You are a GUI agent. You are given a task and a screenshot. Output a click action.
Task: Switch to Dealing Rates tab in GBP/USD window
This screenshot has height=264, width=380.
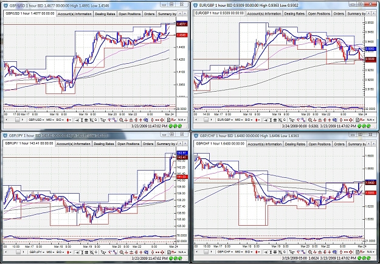coord(105,14)
